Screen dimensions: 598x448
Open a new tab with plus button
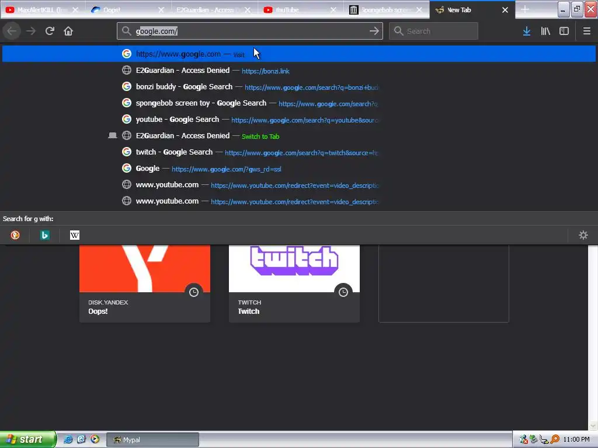pyautogui.click(x=525, y=9)
